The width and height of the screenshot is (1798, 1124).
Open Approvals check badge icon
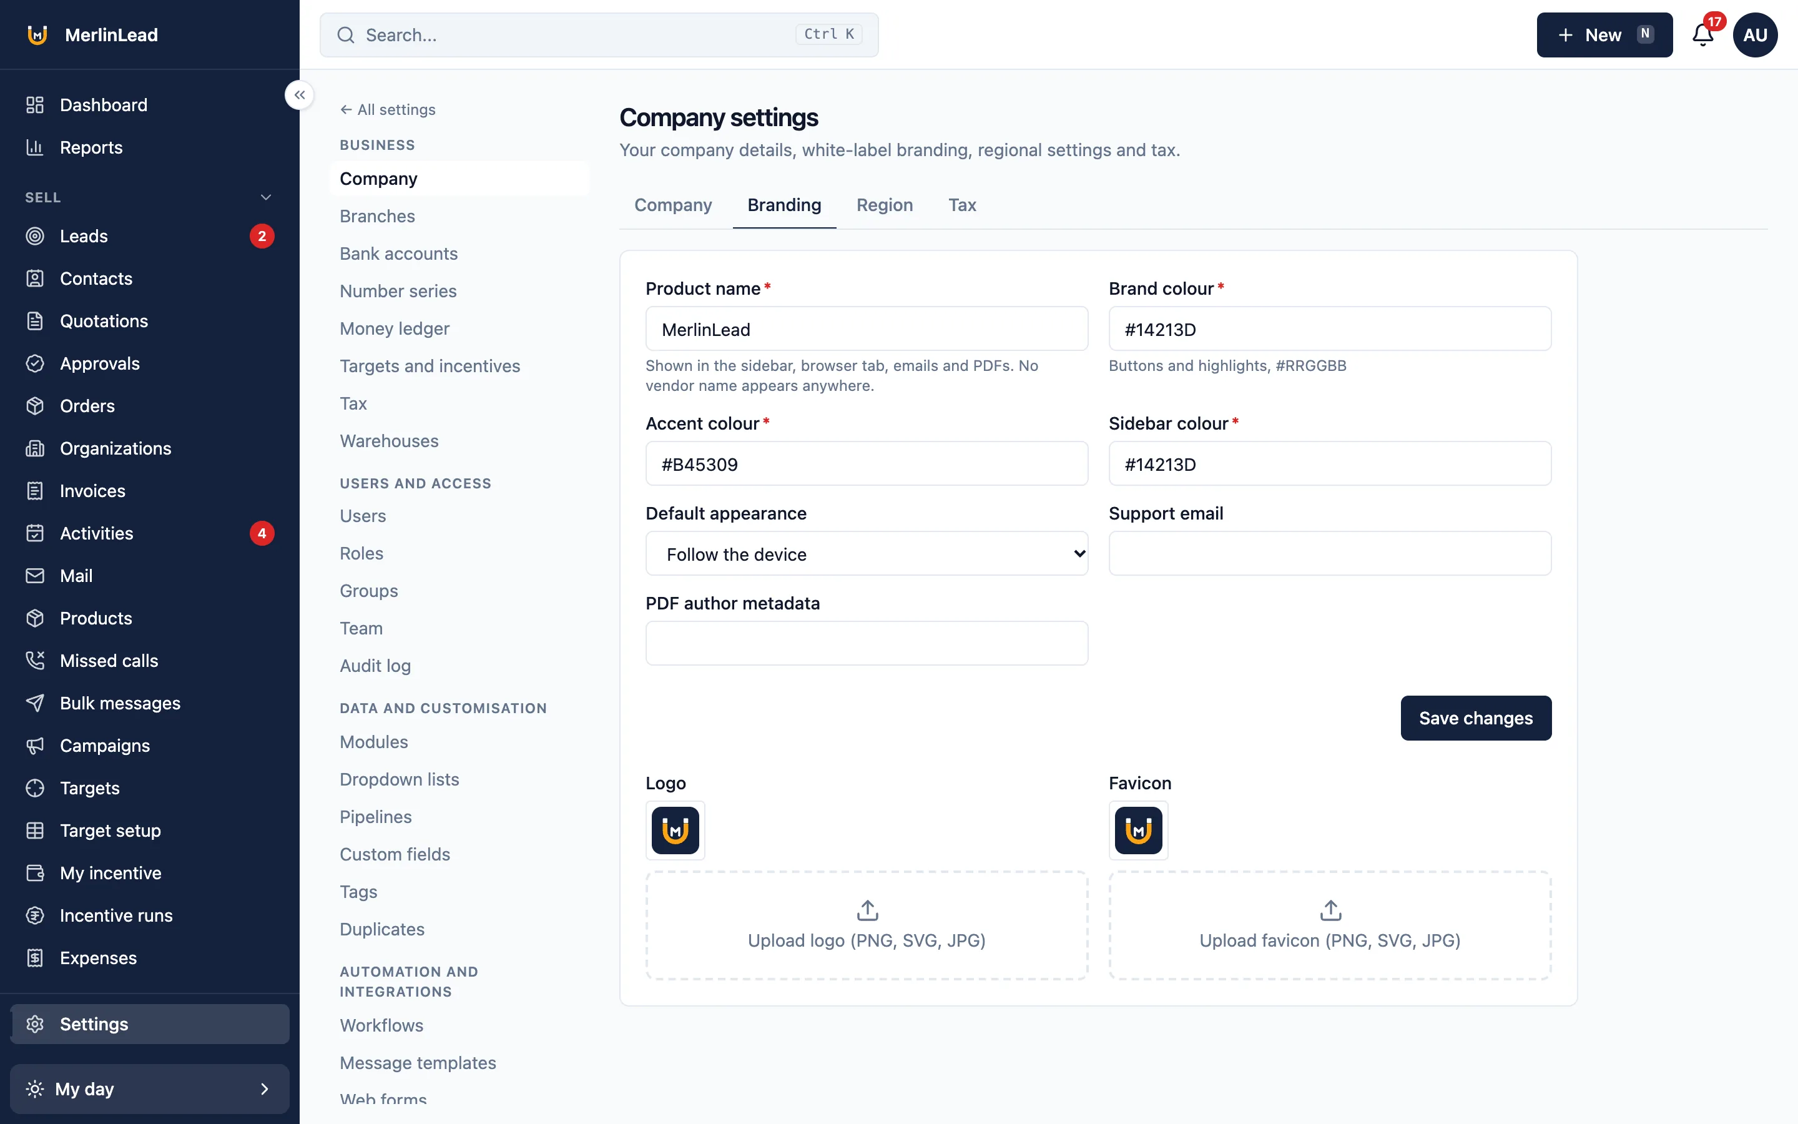[35, 363]
